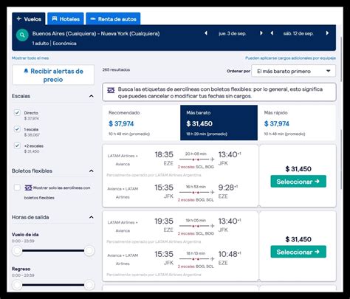The image size is (350, 299).
Task: Click the page vertical scrollbar
Action: tap(341, 59)
